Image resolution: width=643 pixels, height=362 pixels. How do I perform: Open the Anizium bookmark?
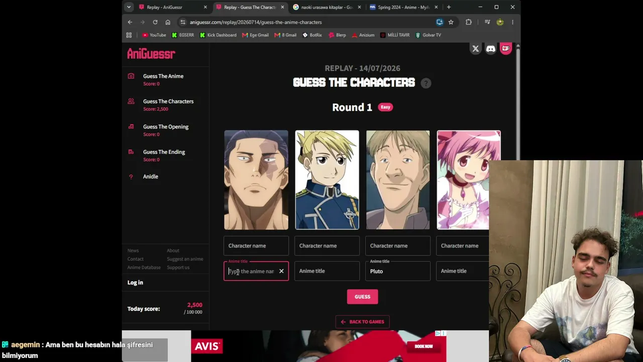click(x=363, y=35)
